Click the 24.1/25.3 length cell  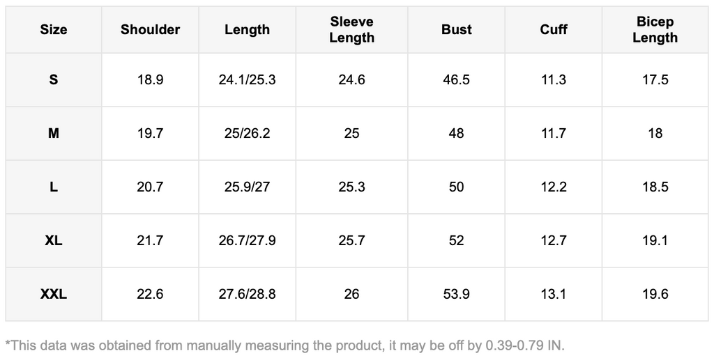click(247, 79)
